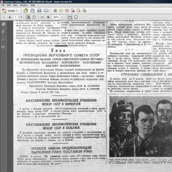Activate the Select arrow tool
Viewport: 172px width, 172px height.
click(28, 17)
